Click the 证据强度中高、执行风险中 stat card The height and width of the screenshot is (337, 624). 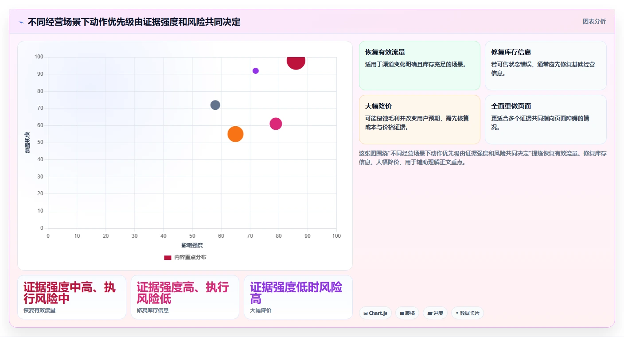[72, 297]
